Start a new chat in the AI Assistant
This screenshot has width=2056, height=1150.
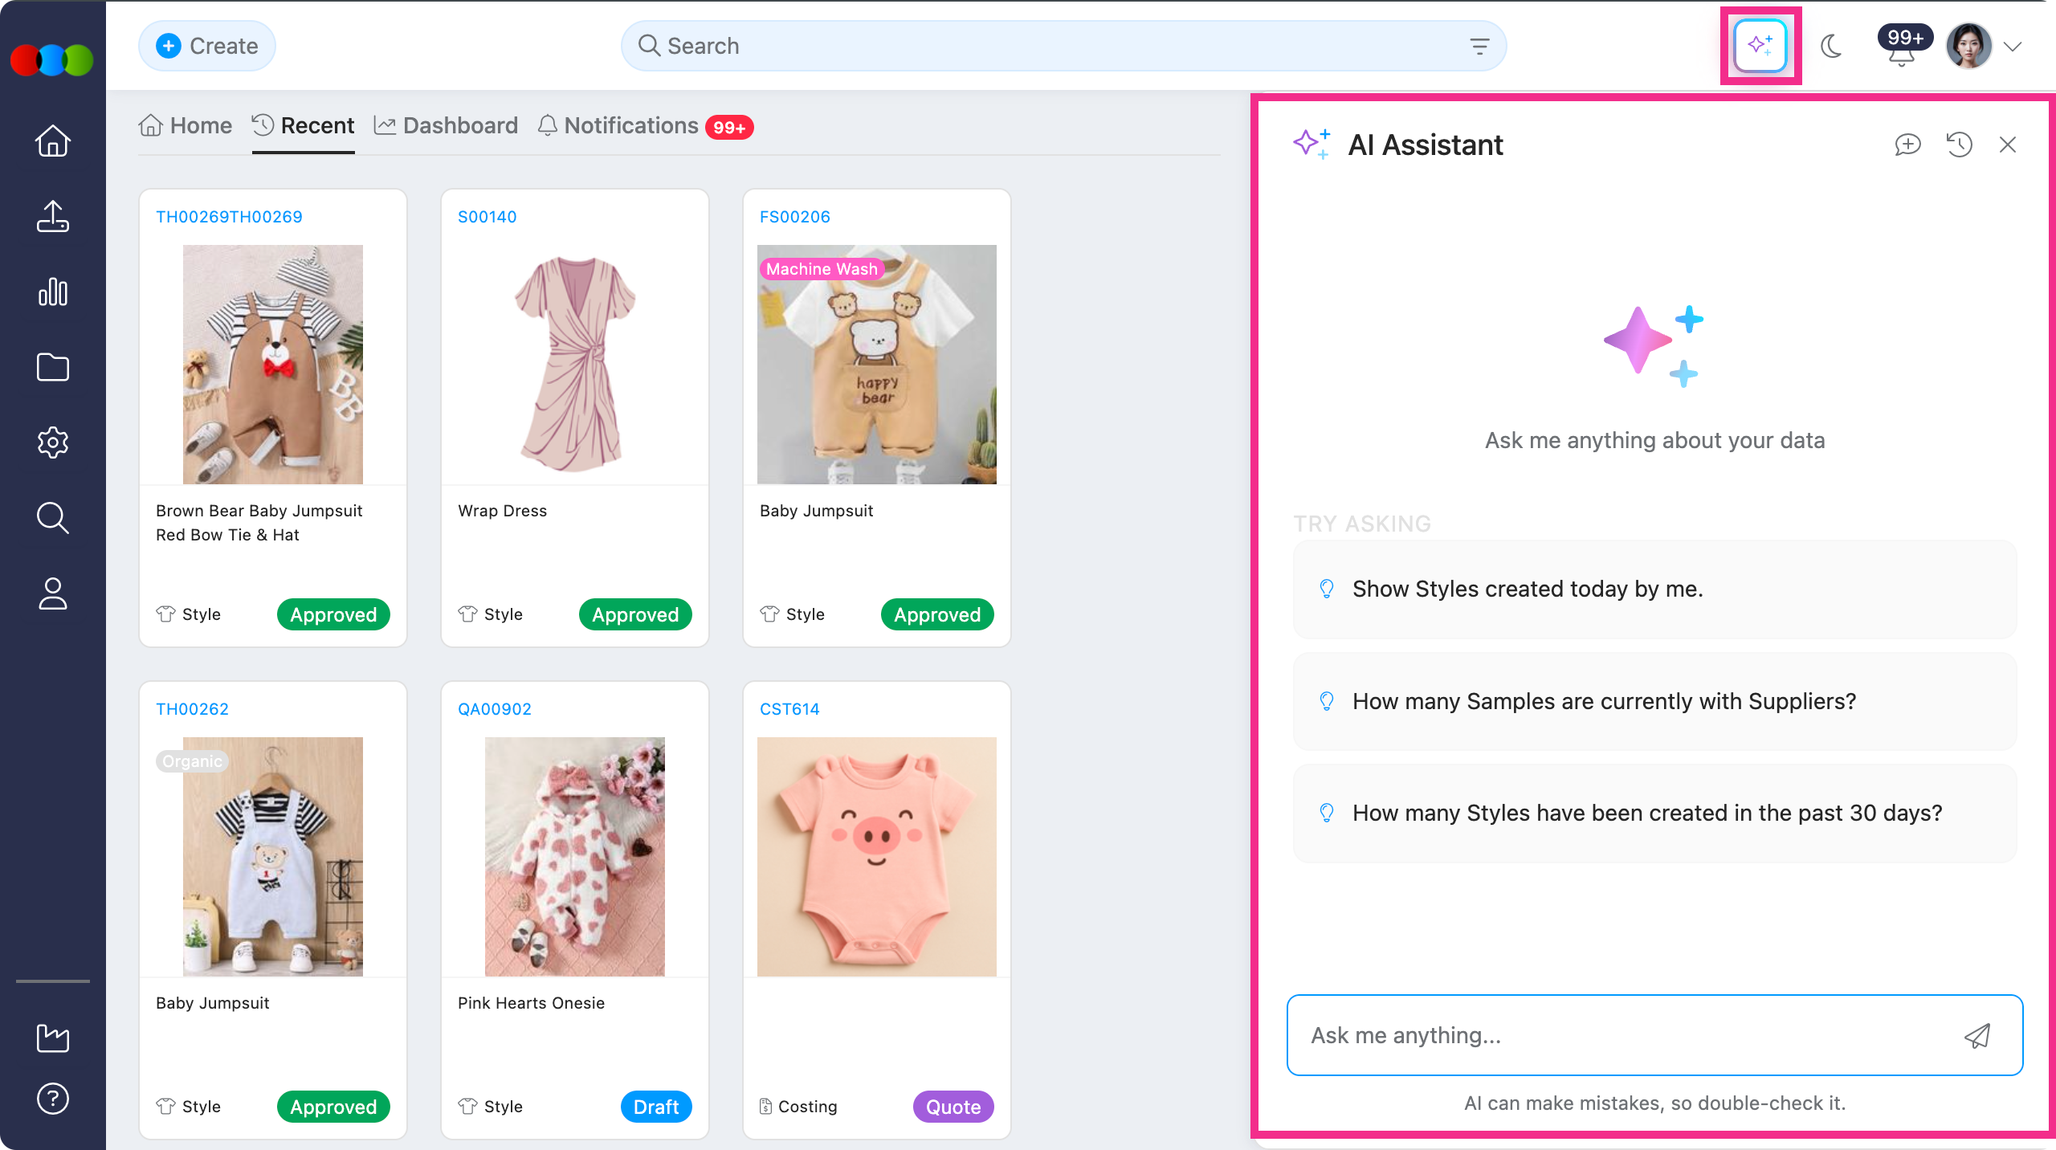tap(1907, 145)
